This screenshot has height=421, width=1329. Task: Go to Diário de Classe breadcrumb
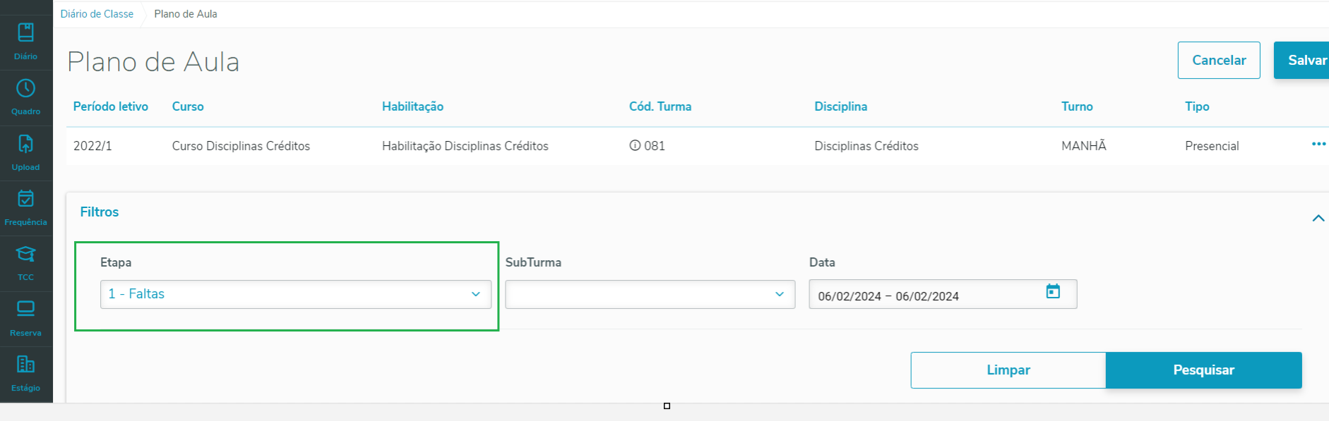[97, 14]
